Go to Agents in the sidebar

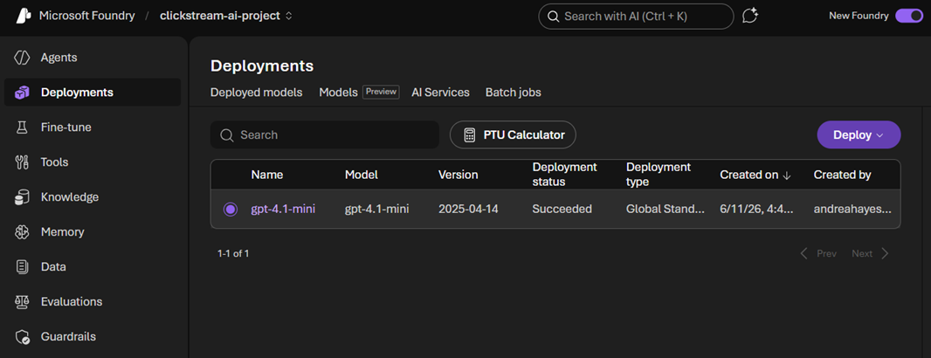click(92, 58)
